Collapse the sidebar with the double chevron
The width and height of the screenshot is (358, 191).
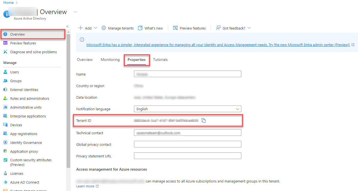[67, 26]
